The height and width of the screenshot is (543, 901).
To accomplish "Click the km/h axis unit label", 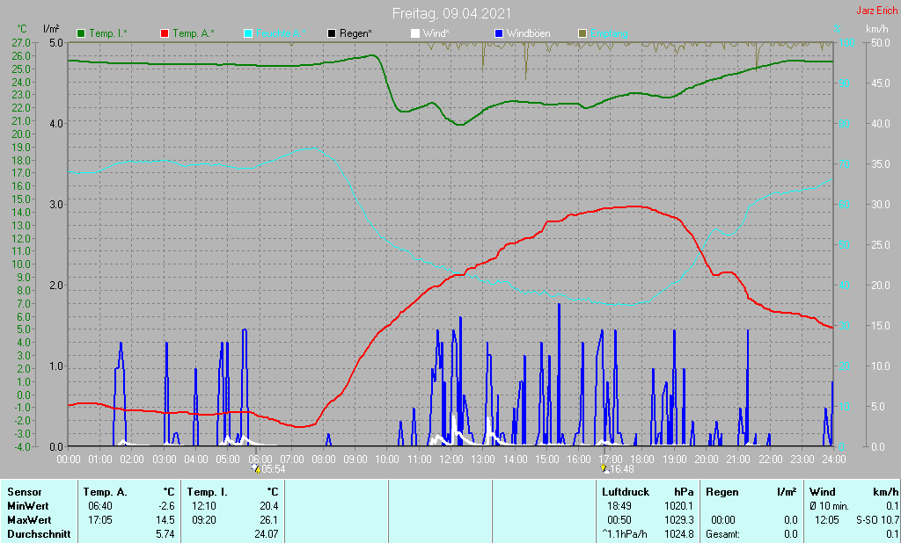I will [x=876, y=29].
